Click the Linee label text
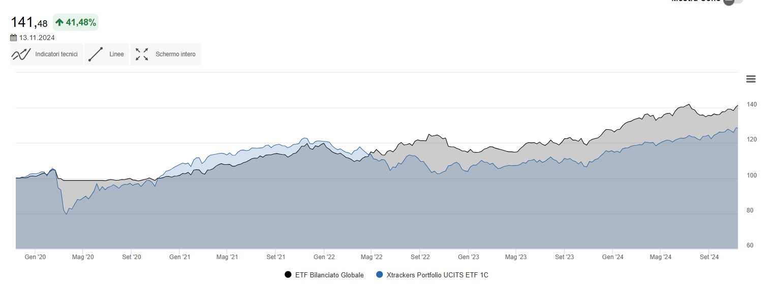 point(116,54)
